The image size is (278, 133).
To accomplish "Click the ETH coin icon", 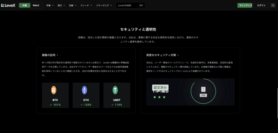I will click(x=84, y=90).
